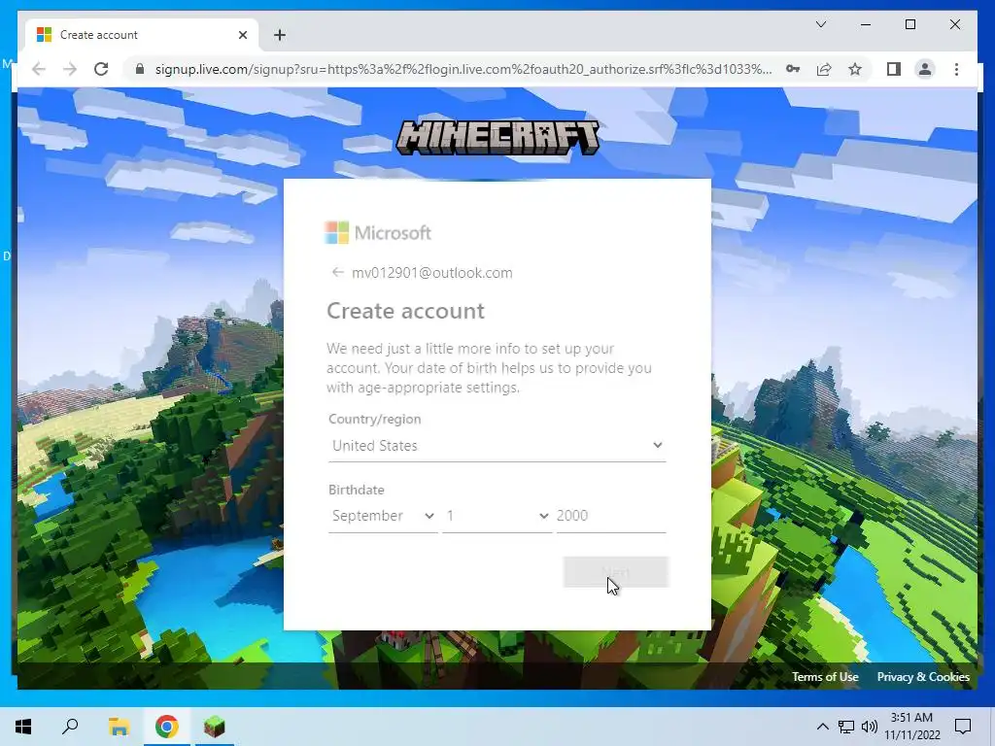Image resolution: width=995 pixels, height=746 pixels.
Task: Open the Minecraft launcher taskbar icon
Action: coord(215,727)
